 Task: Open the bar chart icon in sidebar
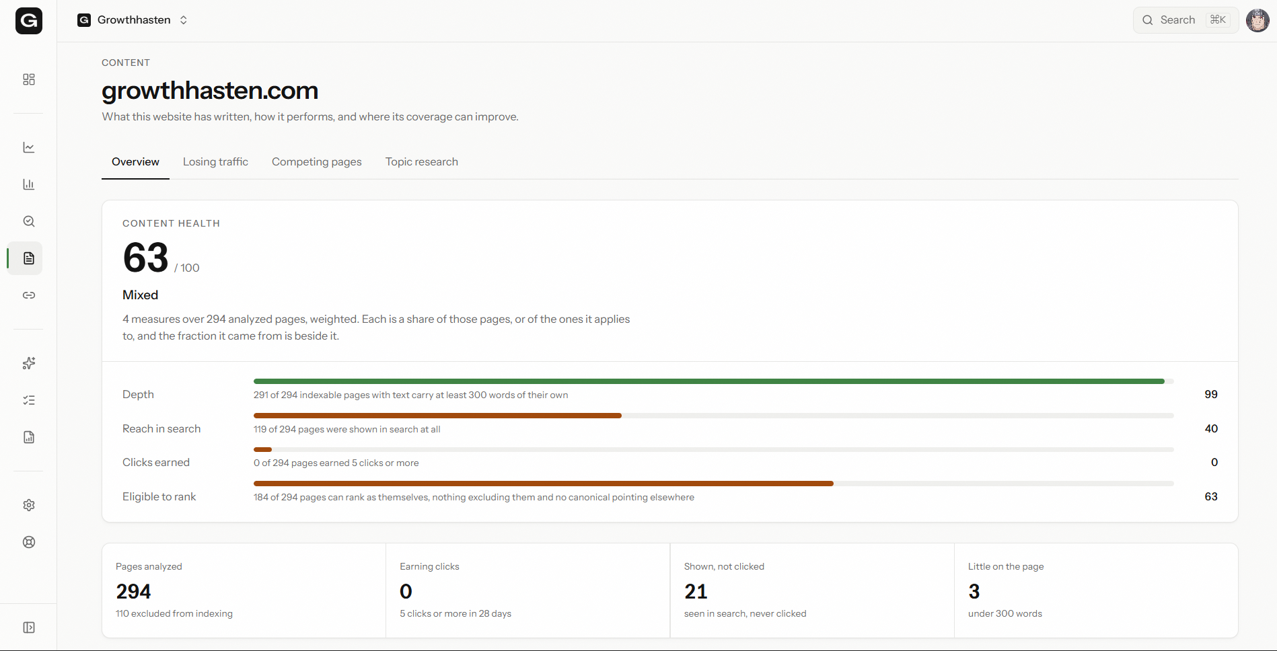pos(29,184)
